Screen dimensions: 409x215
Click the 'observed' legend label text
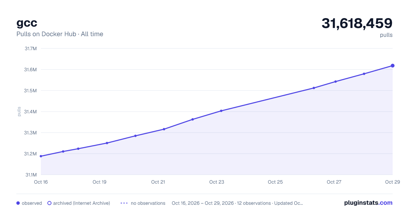click(x=32, y=203)
